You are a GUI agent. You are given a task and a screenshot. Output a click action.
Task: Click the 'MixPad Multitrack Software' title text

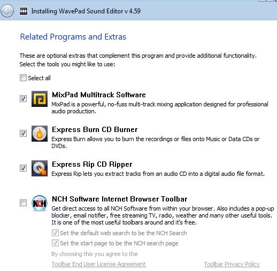pos(99,95)
